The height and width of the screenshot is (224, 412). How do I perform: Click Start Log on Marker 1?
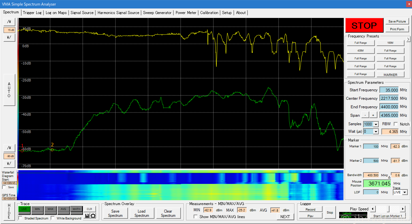pyautogui.click(x=388, y=216)
